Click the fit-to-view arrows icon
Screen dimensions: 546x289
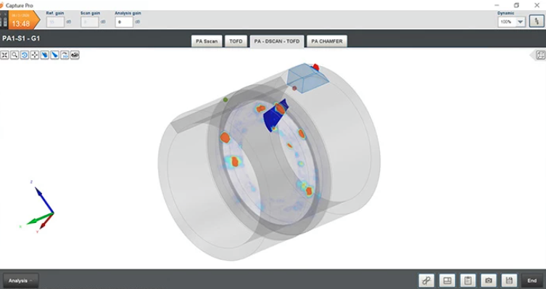point(4,55)
